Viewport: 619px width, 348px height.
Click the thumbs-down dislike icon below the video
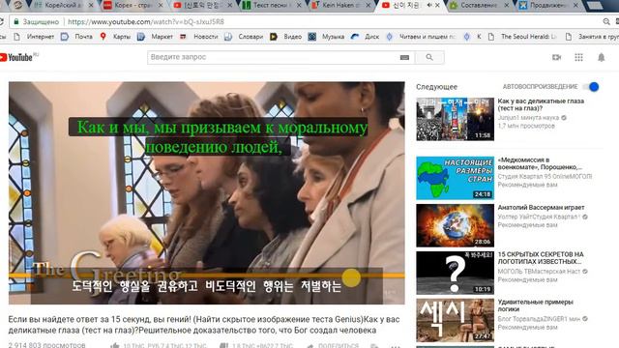pos(223,346)
